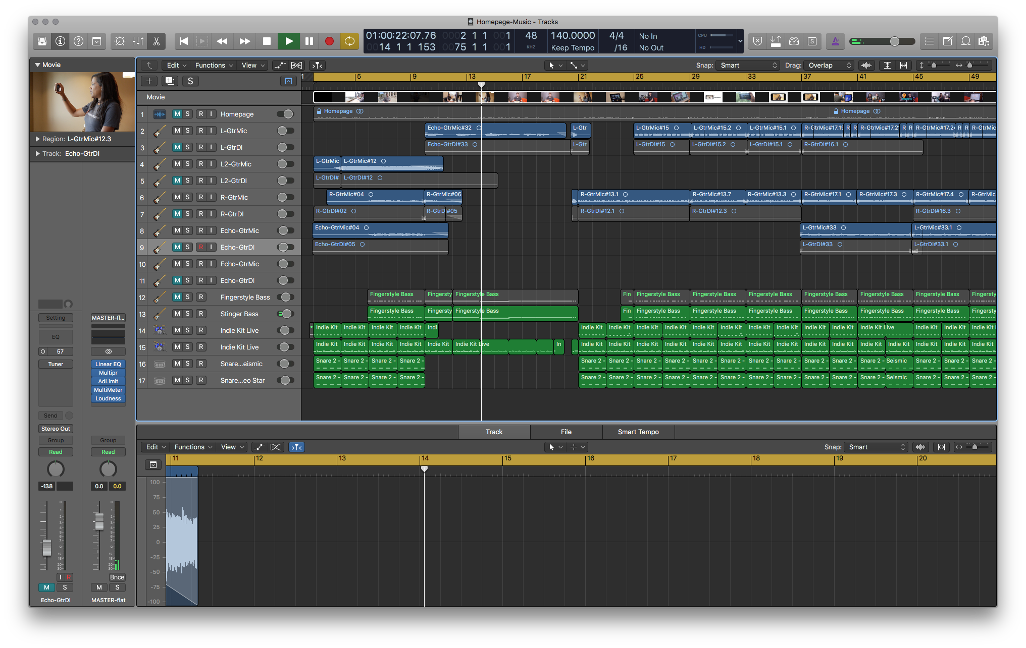Click the green Play button
The height and width of the screenshot is (648, 1026).
click(x=289, y=41)
